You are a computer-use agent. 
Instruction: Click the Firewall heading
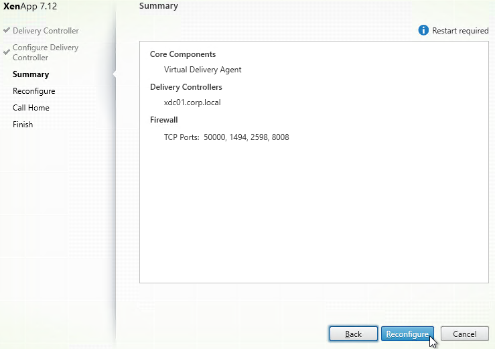[x=164, y=120]
